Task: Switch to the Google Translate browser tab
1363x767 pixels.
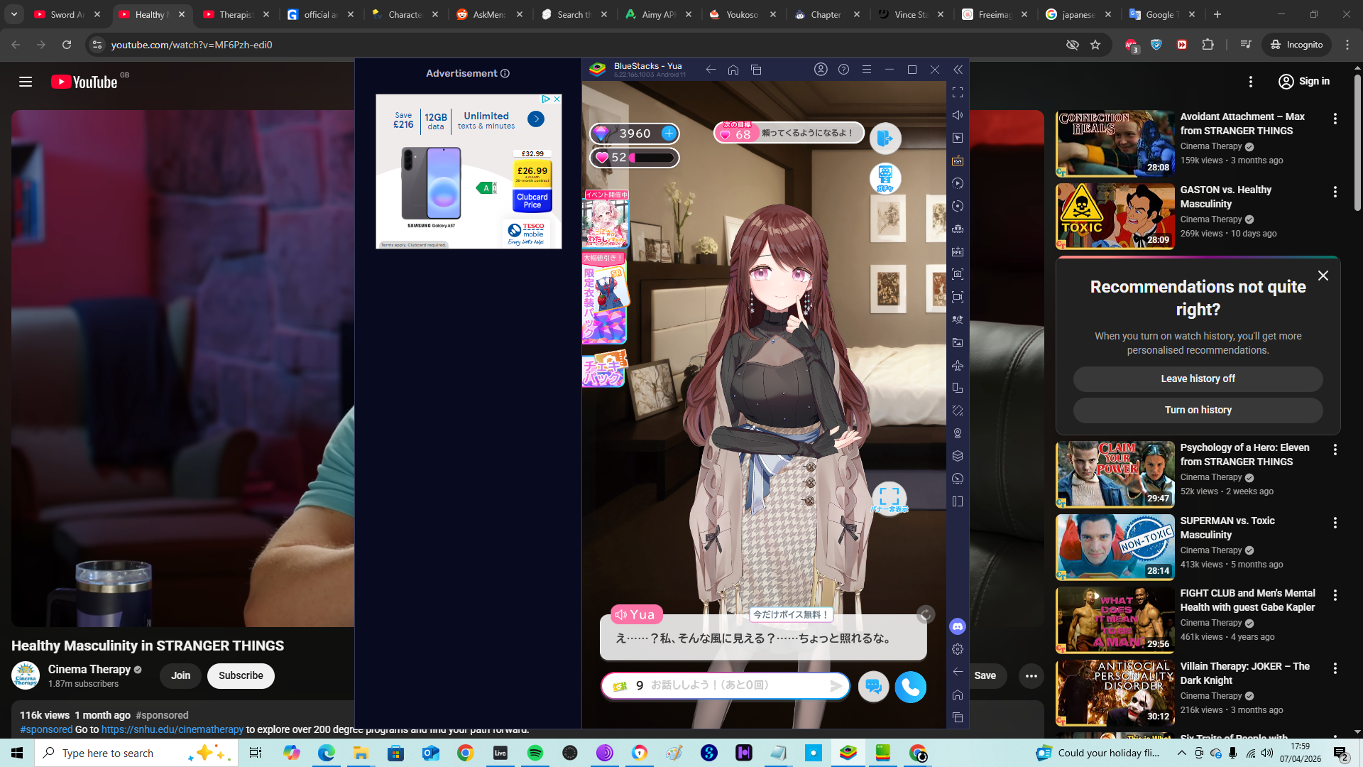Action: 1161,14
